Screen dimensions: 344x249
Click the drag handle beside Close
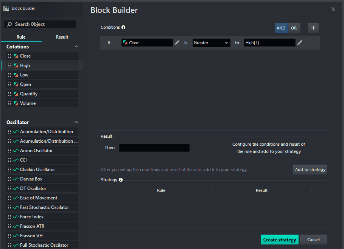coord(9,56)
